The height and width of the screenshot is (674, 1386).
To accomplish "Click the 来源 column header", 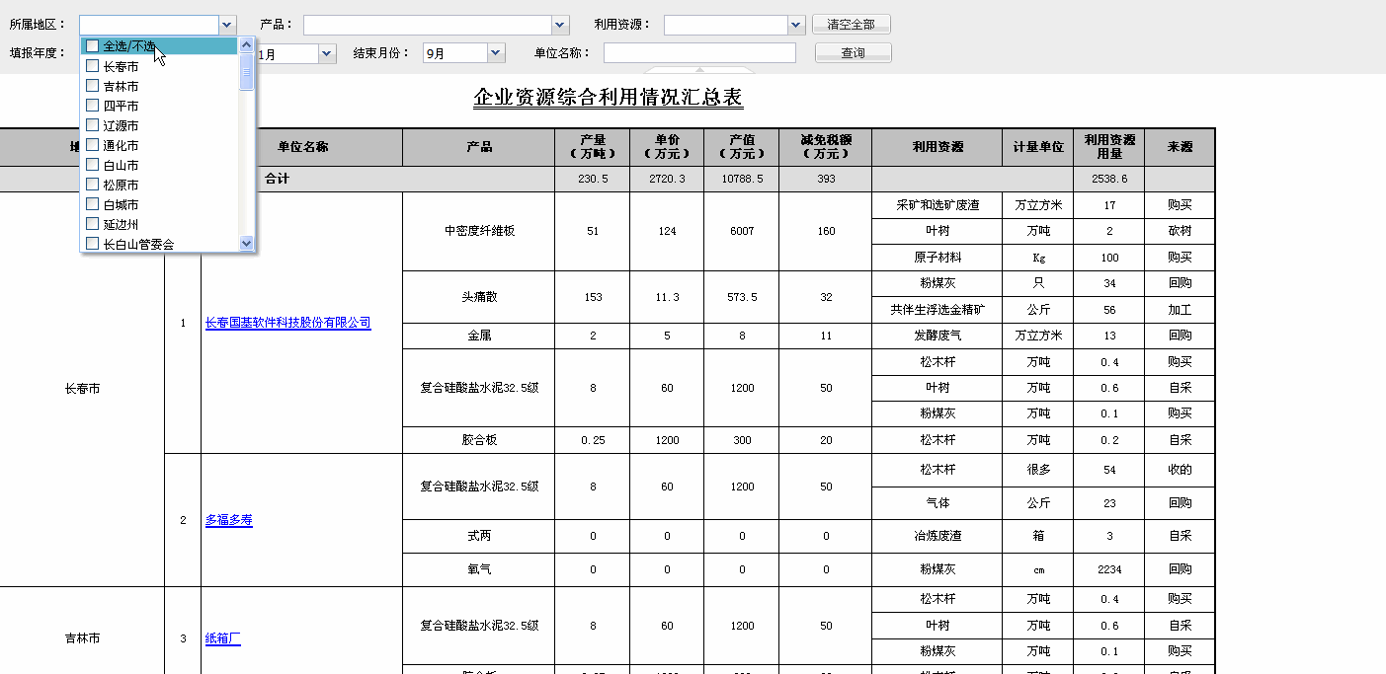I will [x=1180, y=147].
